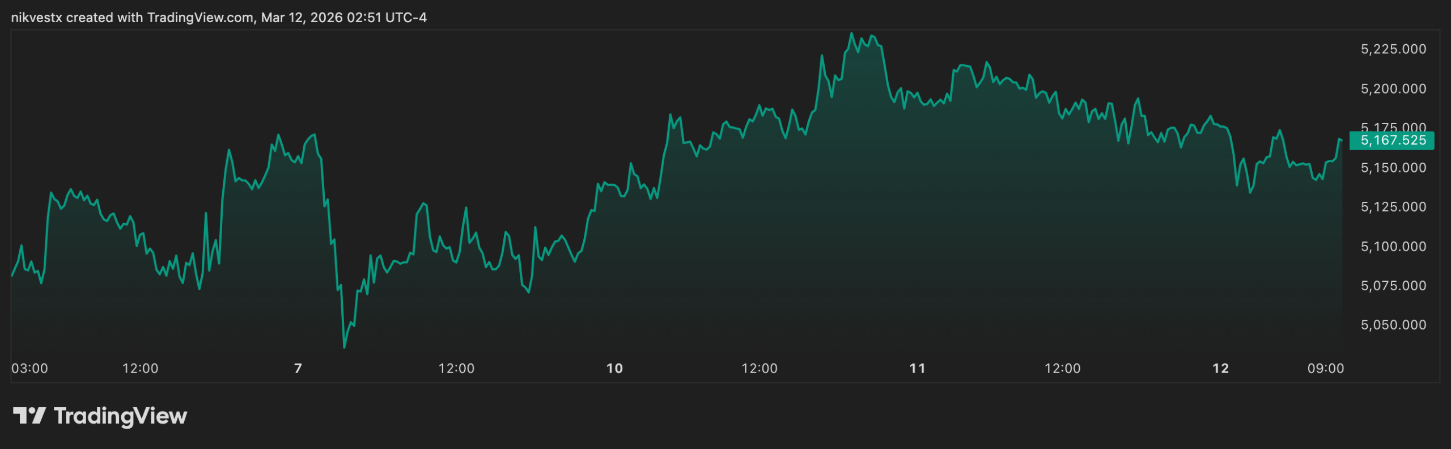Click the 5,125.000 price axis label
Viewport: 1451px width, 449px height.
point(1393,207)
